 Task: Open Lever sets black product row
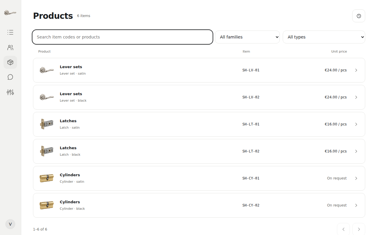[x=199, y=97]
